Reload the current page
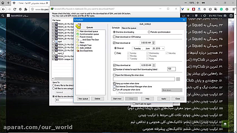Screen dimensions: 237x133 (x=15, y=9)
